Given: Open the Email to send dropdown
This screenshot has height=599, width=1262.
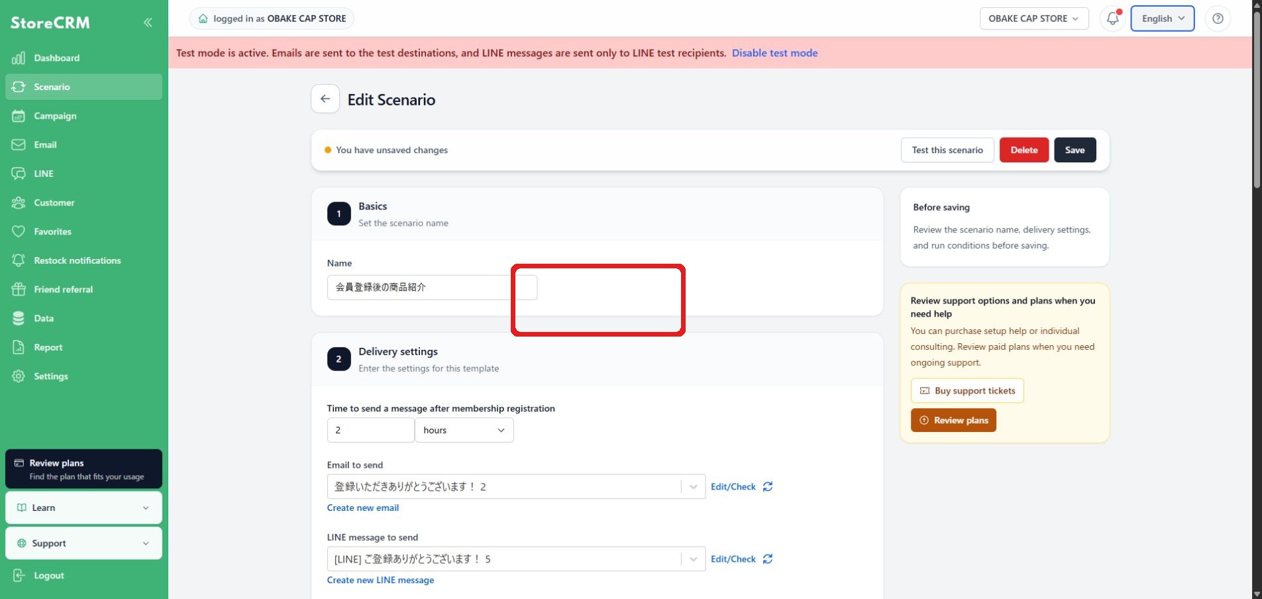Looking at the screenshot, I should coord(516,487).
